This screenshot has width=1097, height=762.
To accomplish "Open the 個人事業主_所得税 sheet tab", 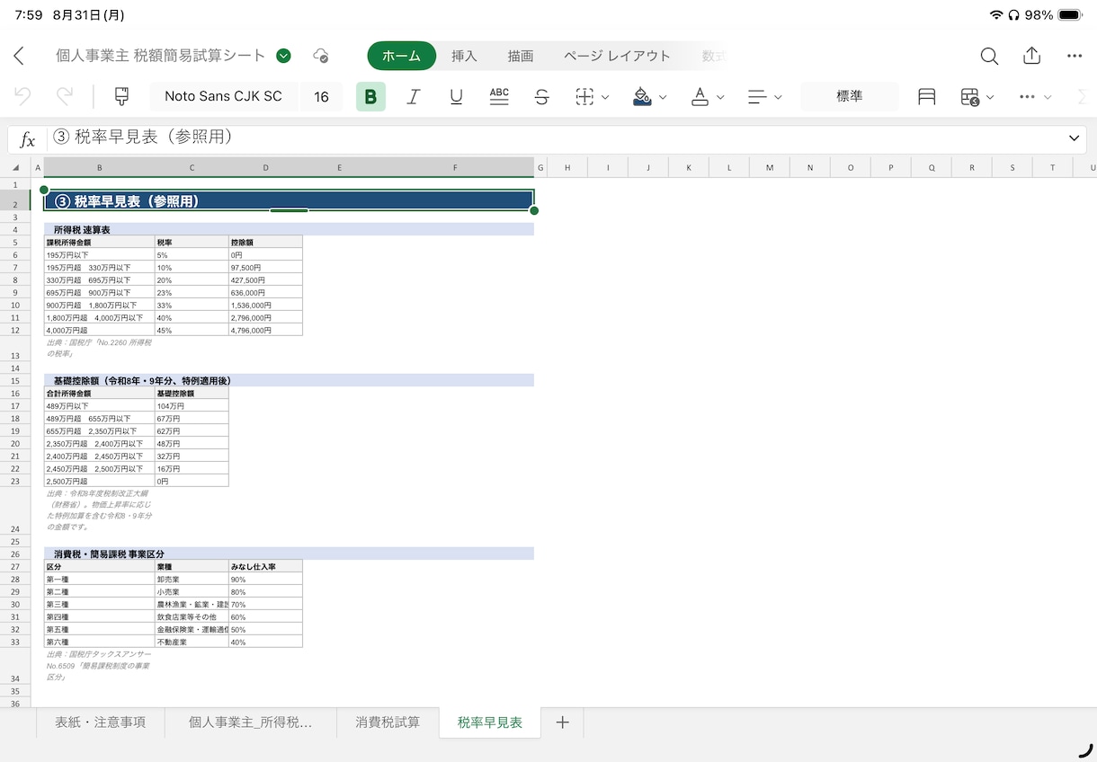I will tap(250, 722).
